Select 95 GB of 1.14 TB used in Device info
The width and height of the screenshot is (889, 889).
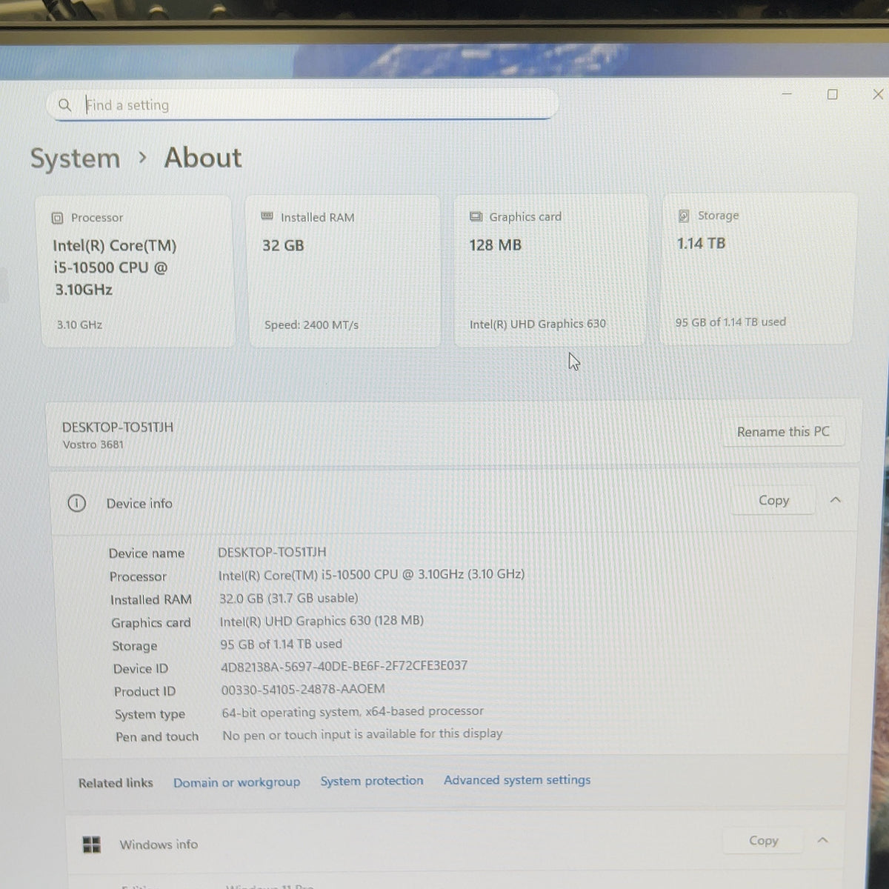click(x=281, y=645)
